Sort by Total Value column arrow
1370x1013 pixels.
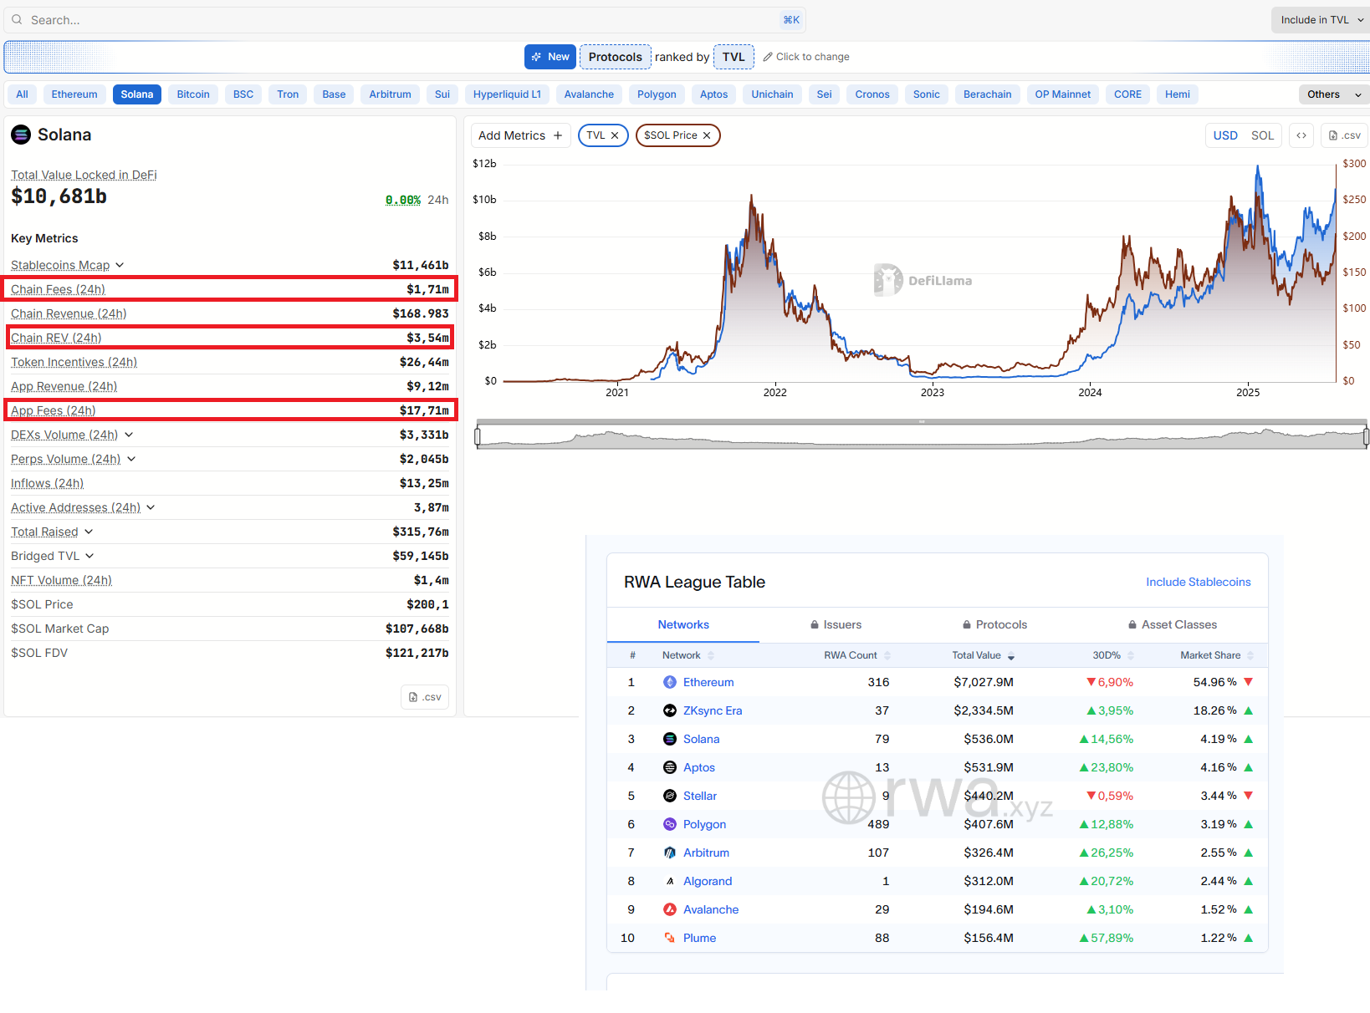coord(1011,656)
